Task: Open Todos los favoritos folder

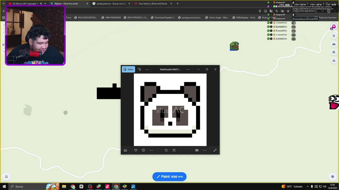Action: click(325, 18)
